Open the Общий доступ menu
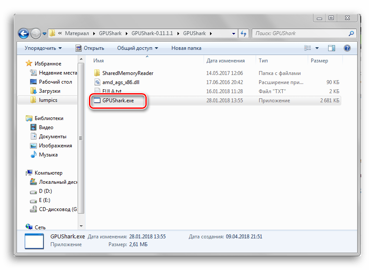375x270 pixels. coord(138,48)
